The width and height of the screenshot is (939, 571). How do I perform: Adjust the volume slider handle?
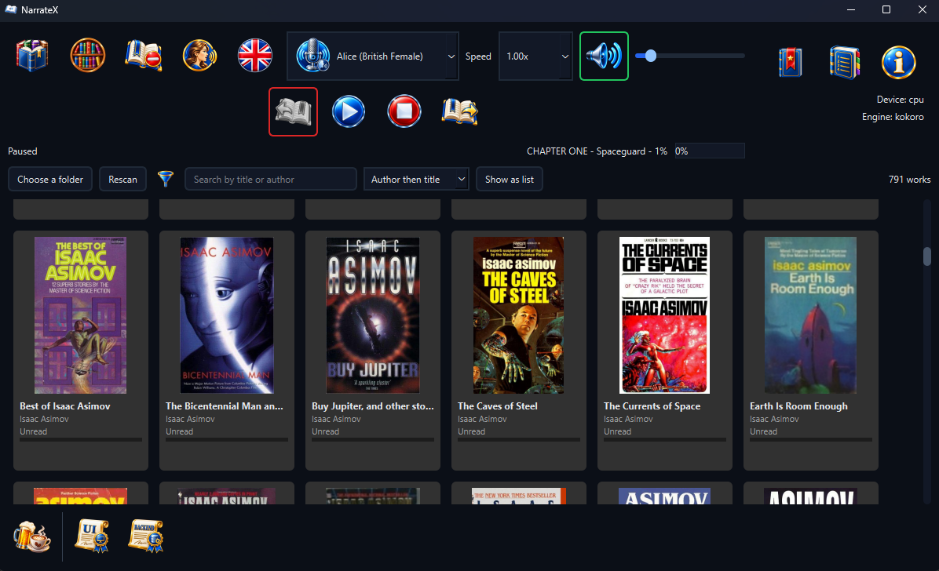(x=650, y=56)
